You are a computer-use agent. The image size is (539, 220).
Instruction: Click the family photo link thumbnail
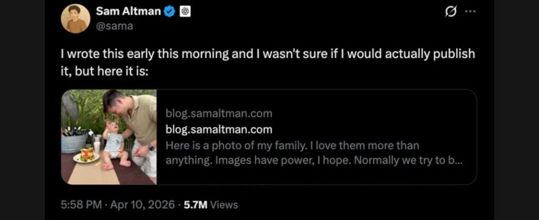coord(109,137)
